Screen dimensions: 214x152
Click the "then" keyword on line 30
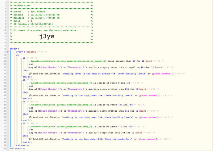(x=25, y=92)
